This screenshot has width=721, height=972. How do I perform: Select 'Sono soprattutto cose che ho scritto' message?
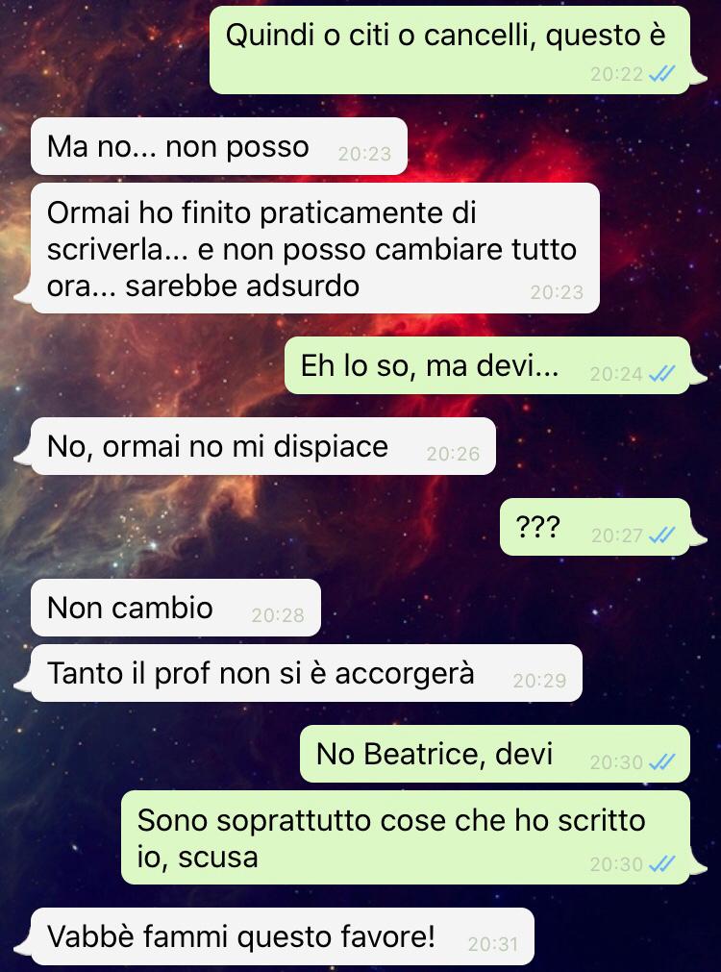tap(406, 837)
